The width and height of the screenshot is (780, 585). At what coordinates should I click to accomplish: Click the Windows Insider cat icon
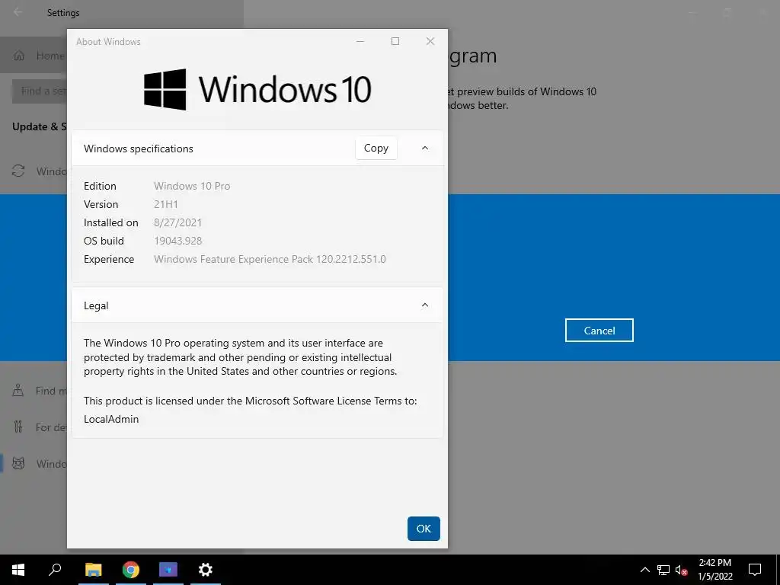click(x=18, y=464)
